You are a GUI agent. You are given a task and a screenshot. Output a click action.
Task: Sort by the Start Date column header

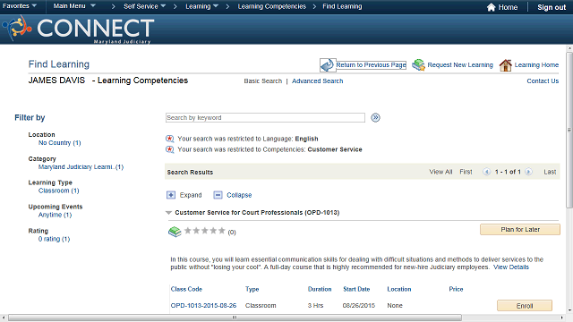[x=356, y=289]
